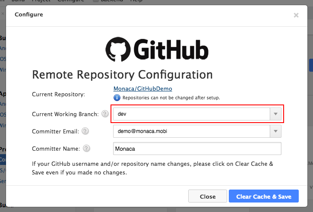Open help icon for Current Working Branch
The width and height of the screenshot is (313, 212).
pos(105,114)
